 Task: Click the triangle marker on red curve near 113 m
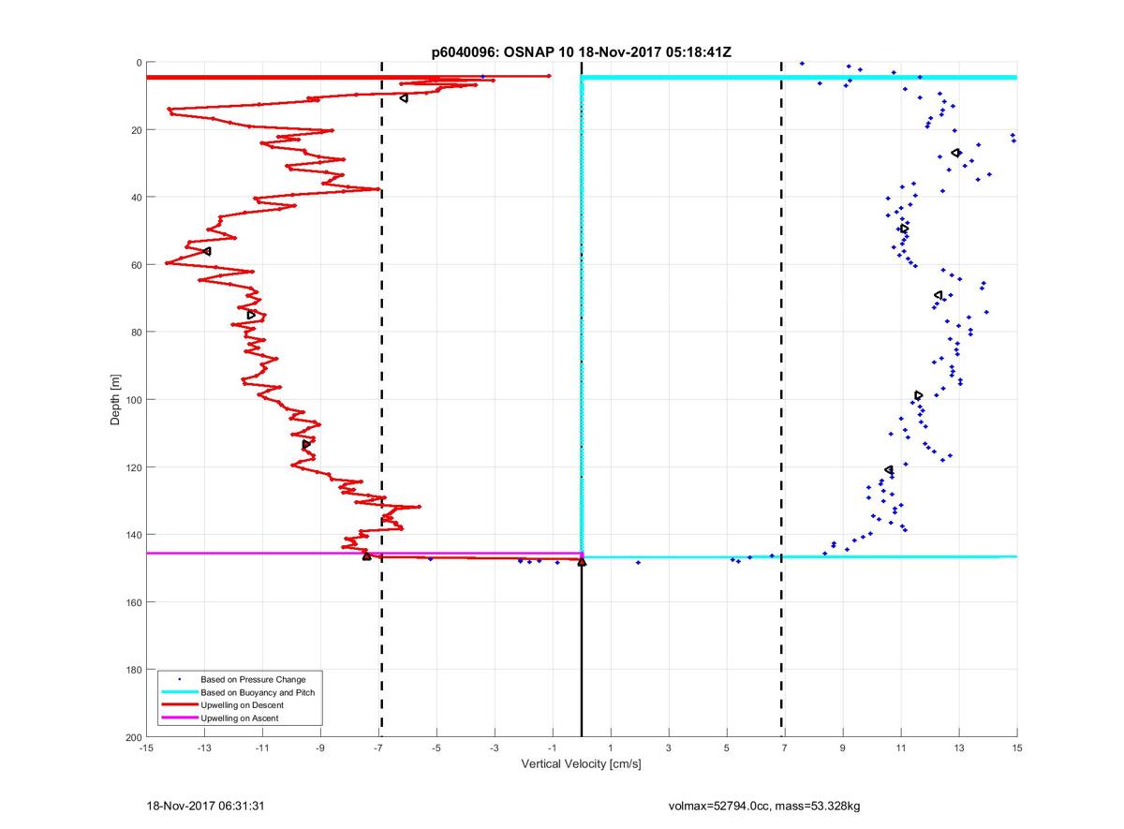[x=306, y=444]
